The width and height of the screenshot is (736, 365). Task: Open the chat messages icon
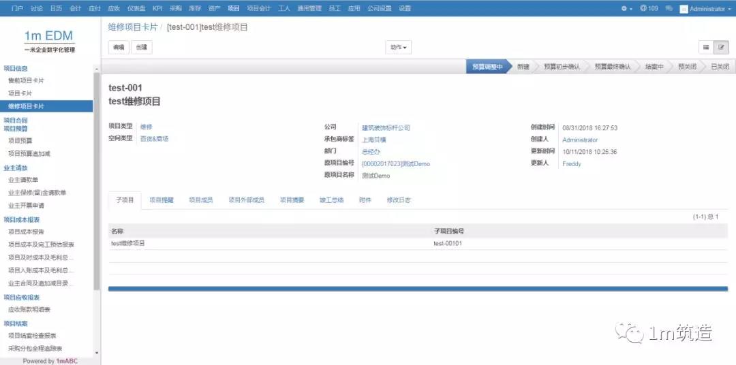click(669, 9)
